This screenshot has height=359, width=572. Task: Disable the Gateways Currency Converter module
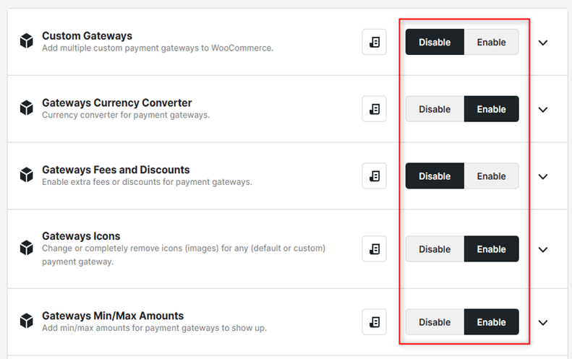point(435,109)
